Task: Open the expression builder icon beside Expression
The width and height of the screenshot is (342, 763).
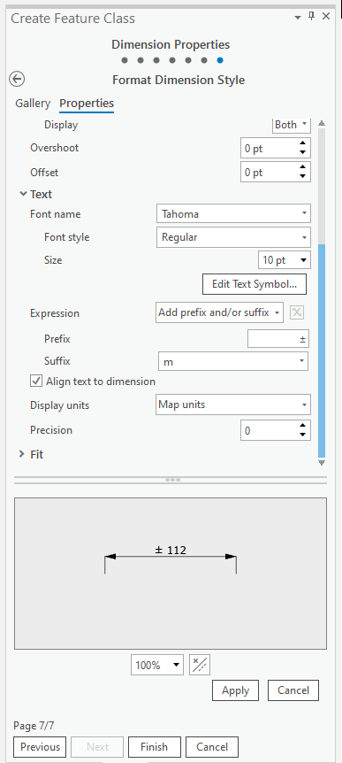Action: (297, 312)
